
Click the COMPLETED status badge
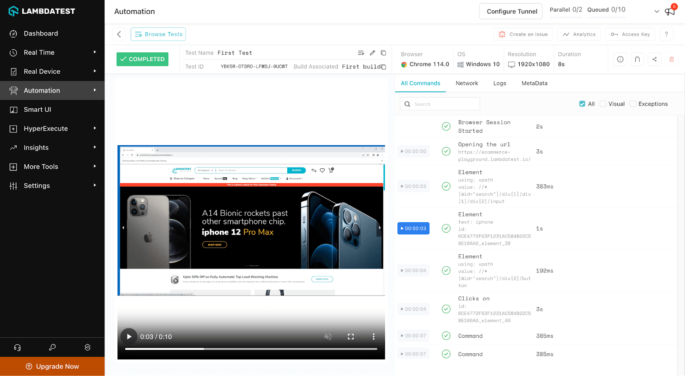coord(143,59)
